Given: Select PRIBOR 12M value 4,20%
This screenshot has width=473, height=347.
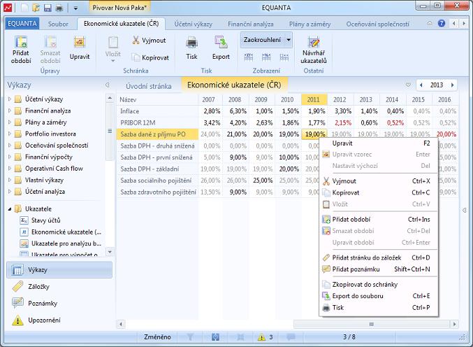Looking at the screenshot, I should pos(236,122).
